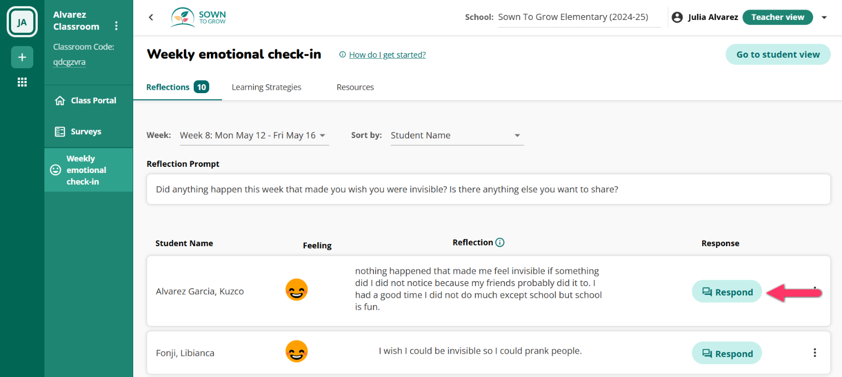Open the apps grid icon
The width and height of the screenshot is (842, 377).
tap(22, 82)
